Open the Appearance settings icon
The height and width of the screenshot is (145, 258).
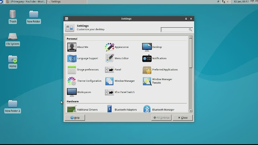coord(109,47)
